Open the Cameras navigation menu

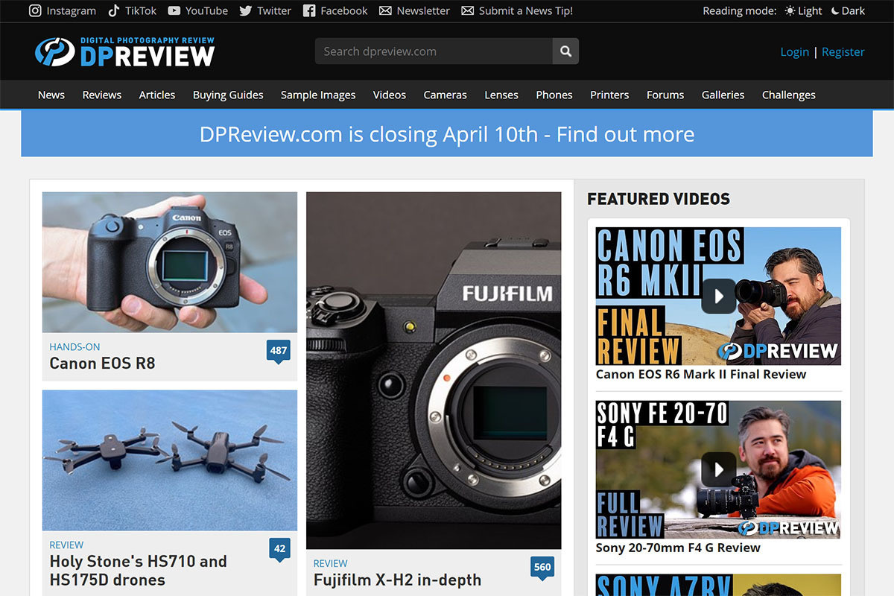[x=445, y=95]
